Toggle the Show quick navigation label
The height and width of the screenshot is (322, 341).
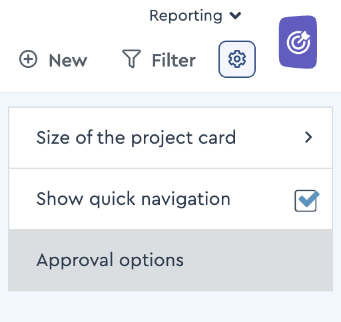pyautogui.click(x=133, y=199)
